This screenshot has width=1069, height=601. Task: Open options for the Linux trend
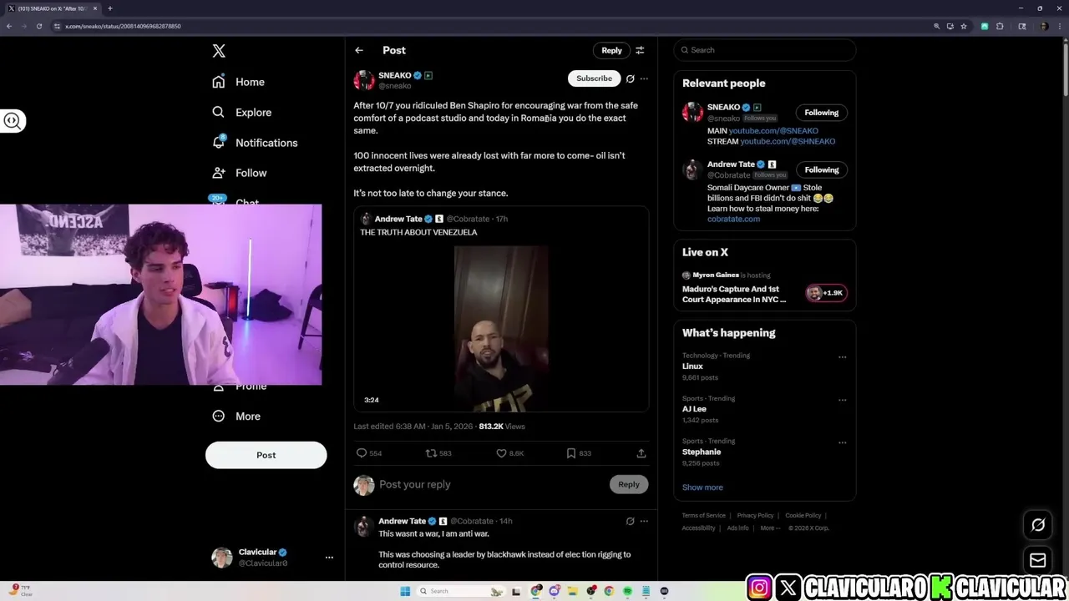(842, 357)
